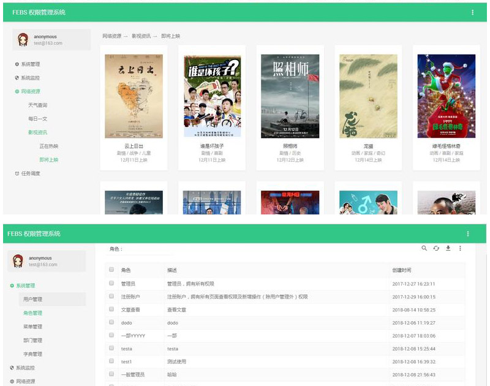The width and height of the screenshot is (490, 386).
Task: Click the icon beside 系统监控 in top sidebar
Action: point(17,78)
